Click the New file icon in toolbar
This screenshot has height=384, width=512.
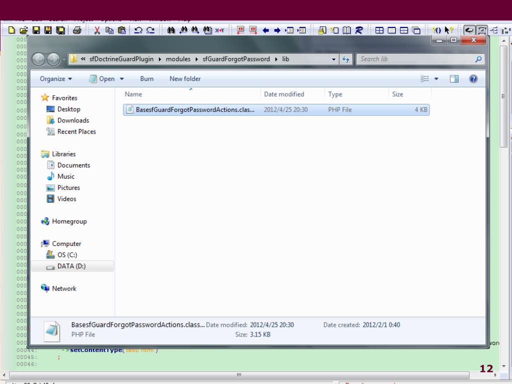(x=12, y=30)
